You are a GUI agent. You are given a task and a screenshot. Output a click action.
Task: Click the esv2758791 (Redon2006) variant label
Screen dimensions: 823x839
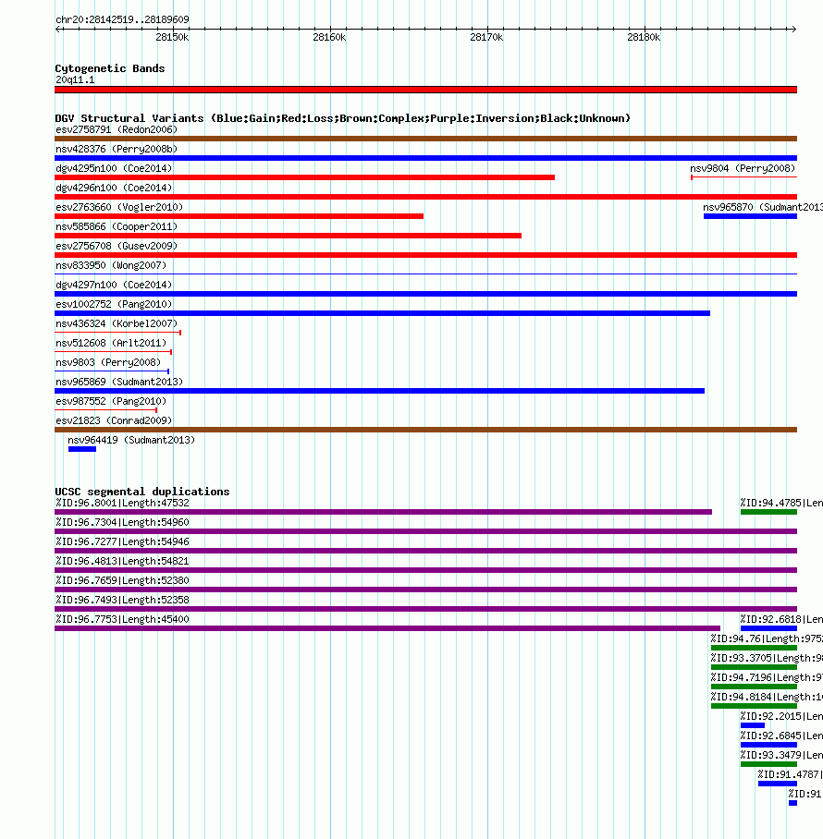coord(117,129)
